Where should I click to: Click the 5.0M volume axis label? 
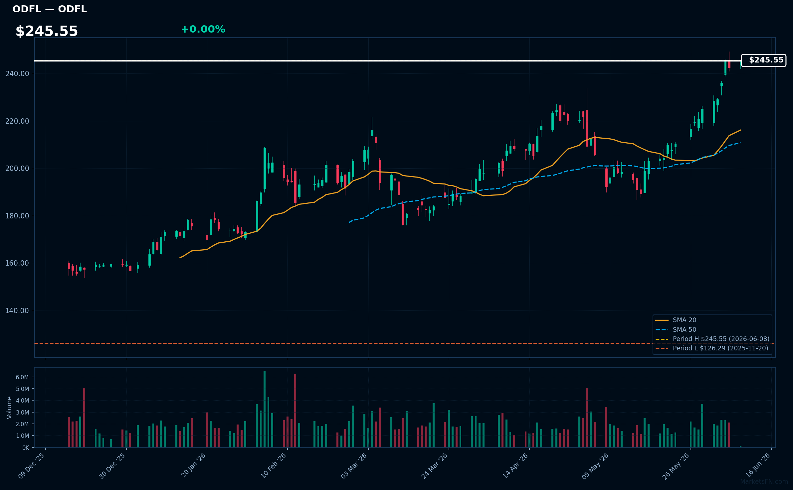point(22,389)
